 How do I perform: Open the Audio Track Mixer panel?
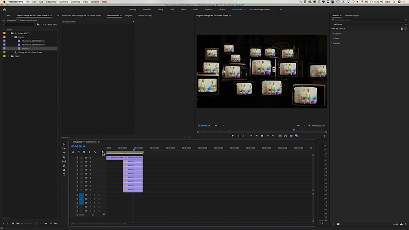pyautogui.click(x=81, y=15)
